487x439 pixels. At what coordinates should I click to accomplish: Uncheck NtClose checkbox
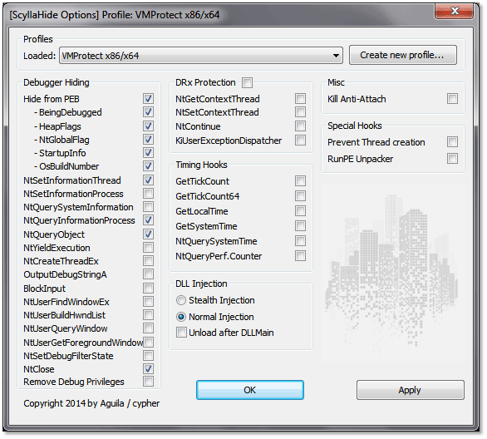148,369
